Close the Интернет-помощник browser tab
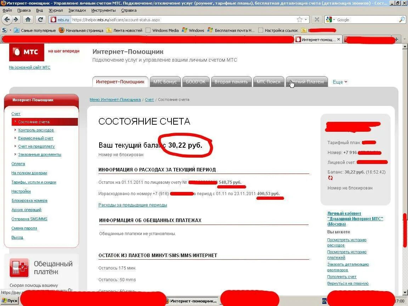The width and height of the screenshot is (408, 306). (338, 39)
